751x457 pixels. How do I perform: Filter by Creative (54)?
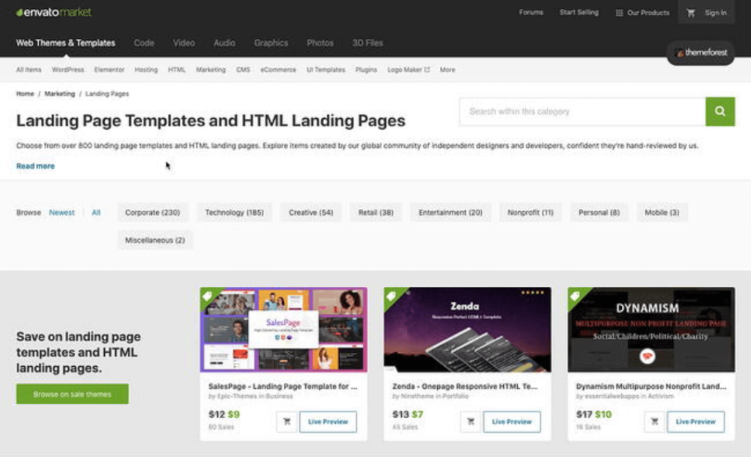point(311,213)
